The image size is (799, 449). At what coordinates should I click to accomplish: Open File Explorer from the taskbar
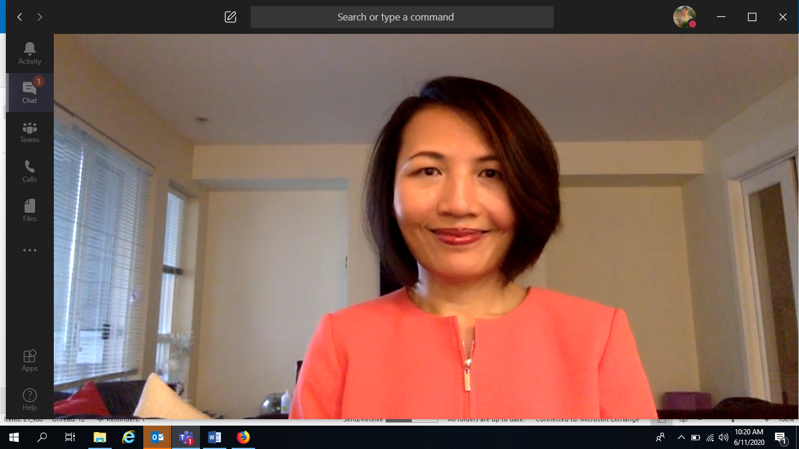(x=100, y=437)
